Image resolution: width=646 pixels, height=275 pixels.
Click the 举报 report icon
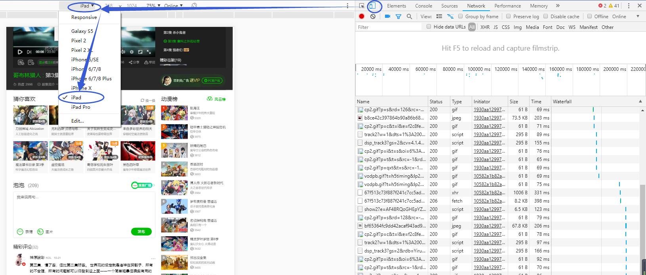149,62
